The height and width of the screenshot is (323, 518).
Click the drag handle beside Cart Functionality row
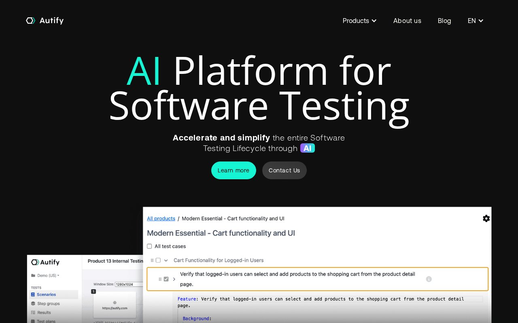(x=152, y=260)
